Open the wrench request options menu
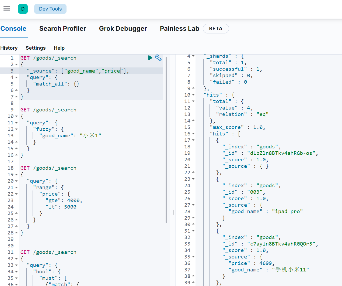The width and height of the screenshot is (342, 286). tap(158, 58)
